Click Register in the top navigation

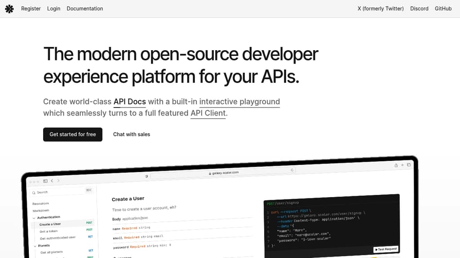(x=31, y=9)
